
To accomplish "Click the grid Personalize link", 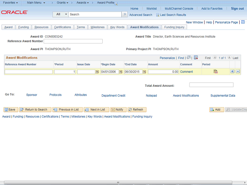I will click(167, 58).
